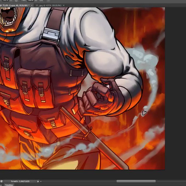Click the horizontal scrollbar thumb

(136, 181)
